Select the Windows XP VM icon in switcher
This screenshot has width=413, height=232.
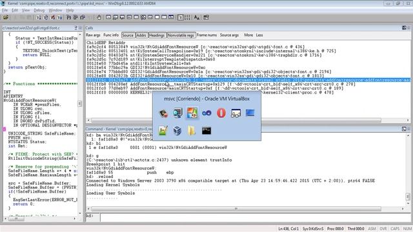[x=192, y=113]
